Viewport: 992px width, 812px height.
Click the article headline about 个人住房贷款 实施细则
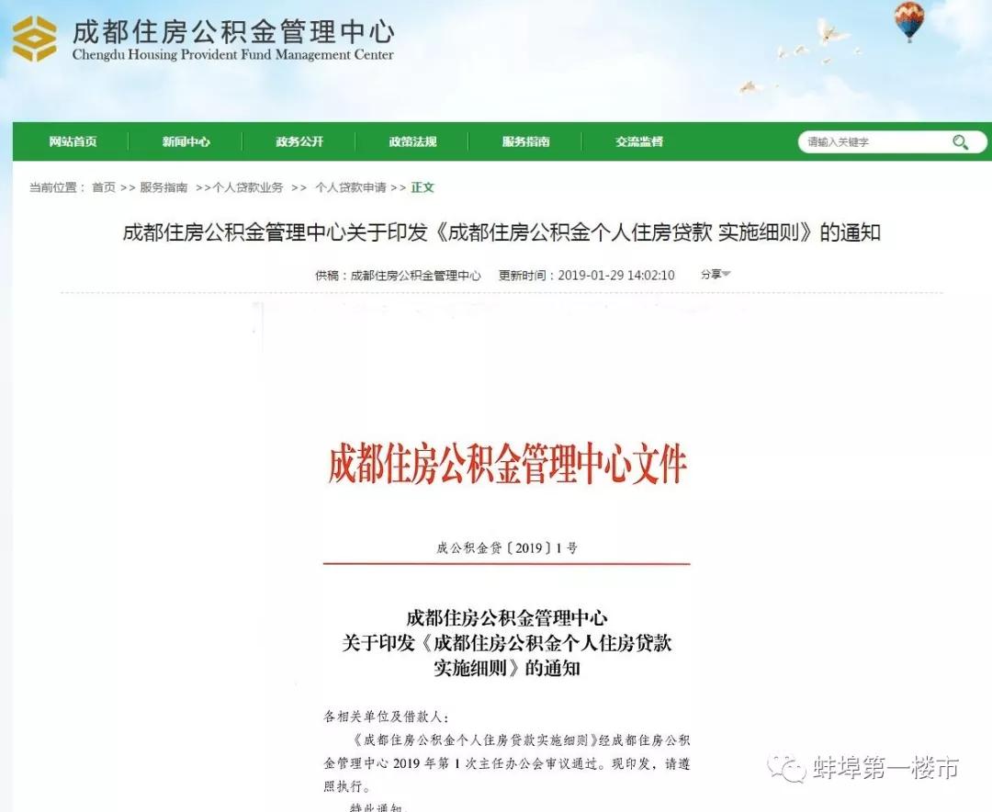tap(502, 232)
